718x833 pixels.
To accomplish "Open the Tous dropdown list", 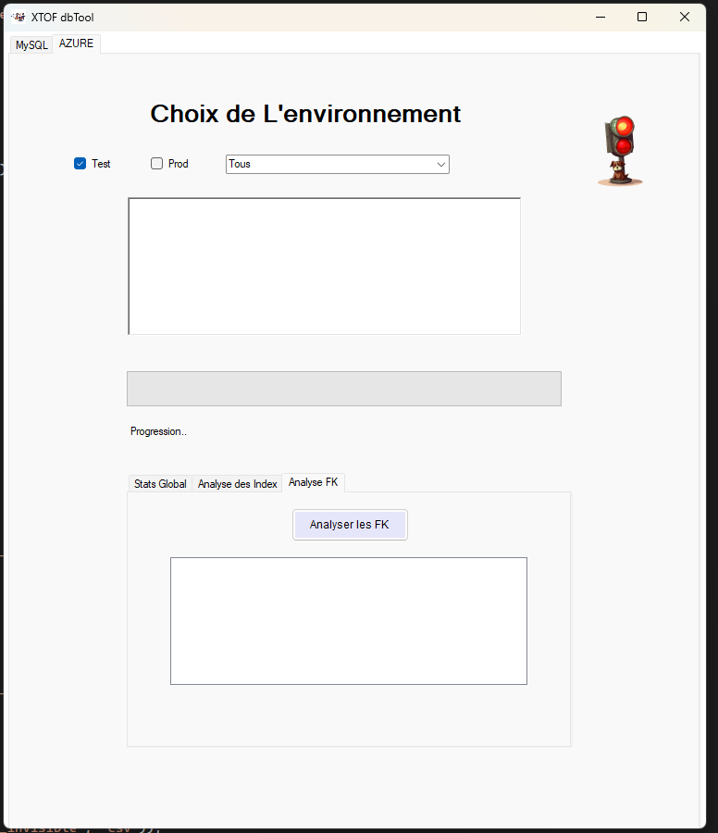I will pos(338,164).
